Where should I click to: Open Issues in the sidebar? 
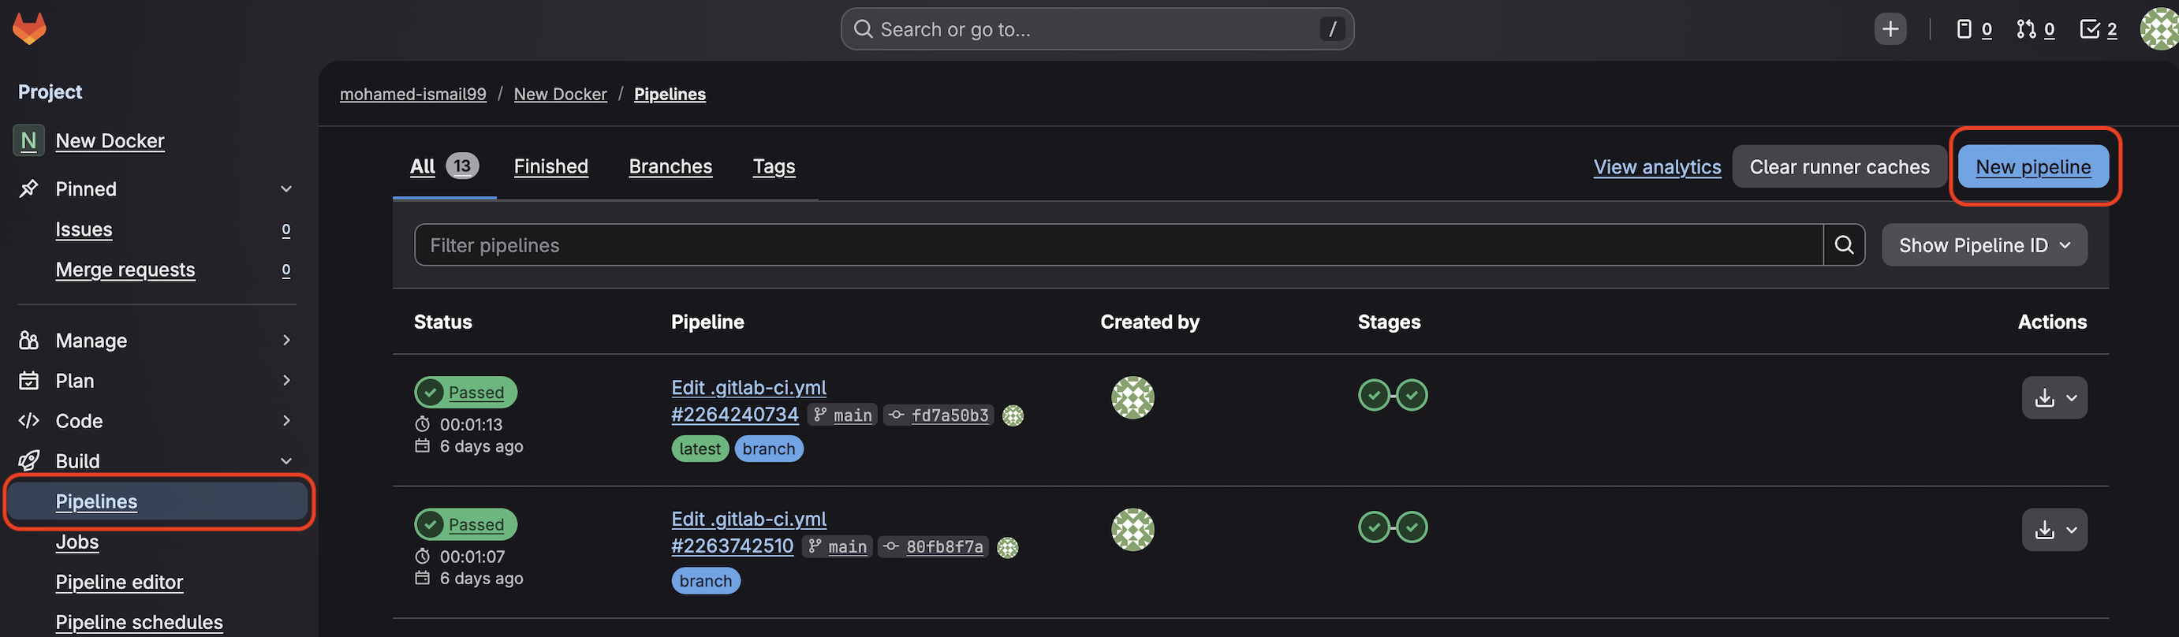pos(84,229)
